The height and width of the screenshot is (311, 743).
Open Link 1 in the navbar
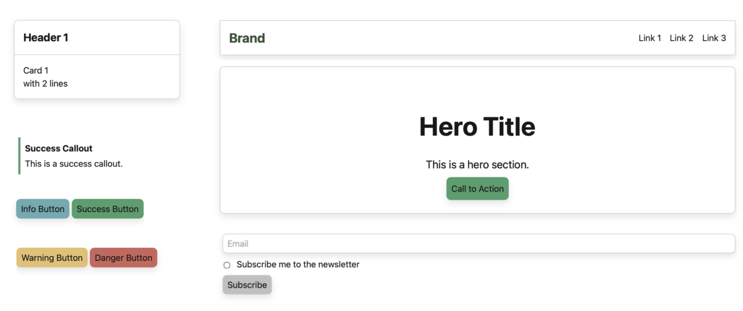650,38
